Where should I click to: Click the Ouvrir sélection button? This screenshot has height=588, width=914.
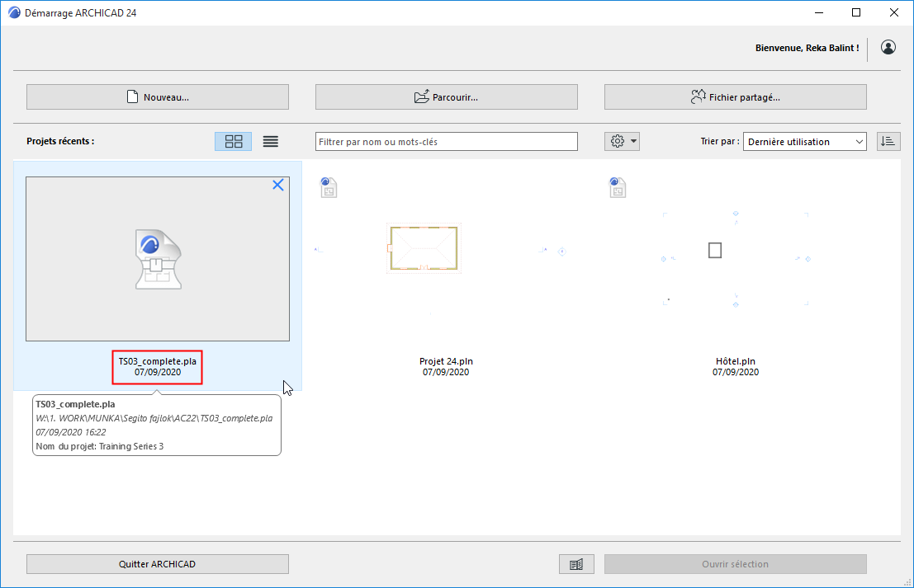click(x=736, y=564)
